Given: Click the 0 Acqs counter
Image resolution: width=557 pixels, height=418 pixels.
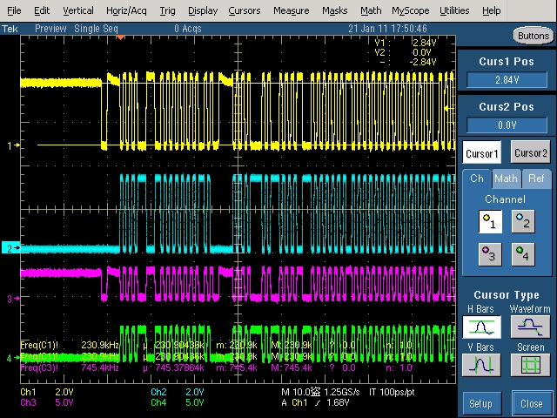Looking at the screenshot, I should click(x=188, y=29).
